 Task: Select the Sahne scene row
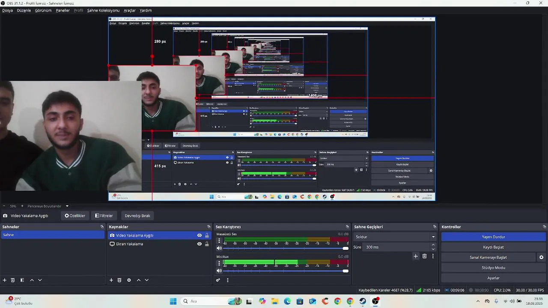[x=53, y=235]
